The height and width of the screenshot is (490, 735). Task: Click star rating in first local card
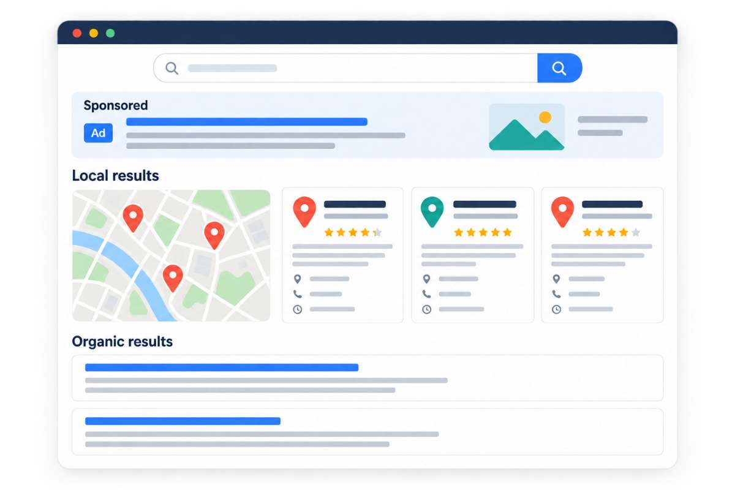tap(353, 232)
